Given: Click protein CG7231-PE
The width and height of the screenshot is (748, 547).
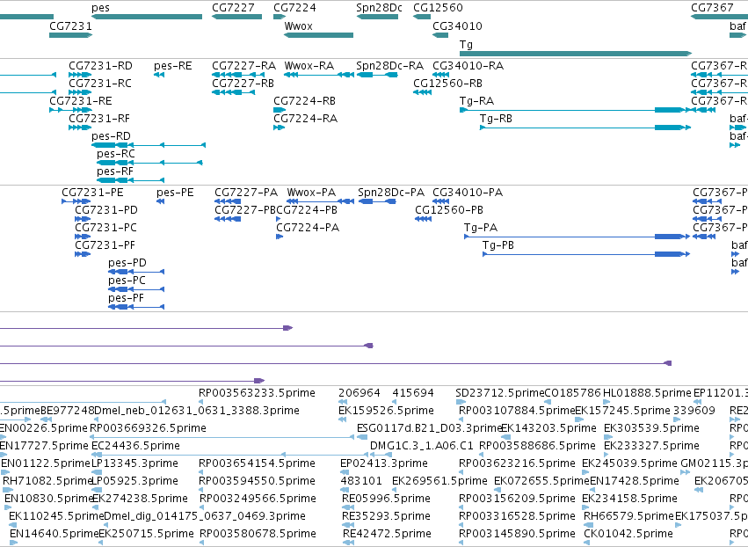Looking at the screenshot, I should [92, 193].
